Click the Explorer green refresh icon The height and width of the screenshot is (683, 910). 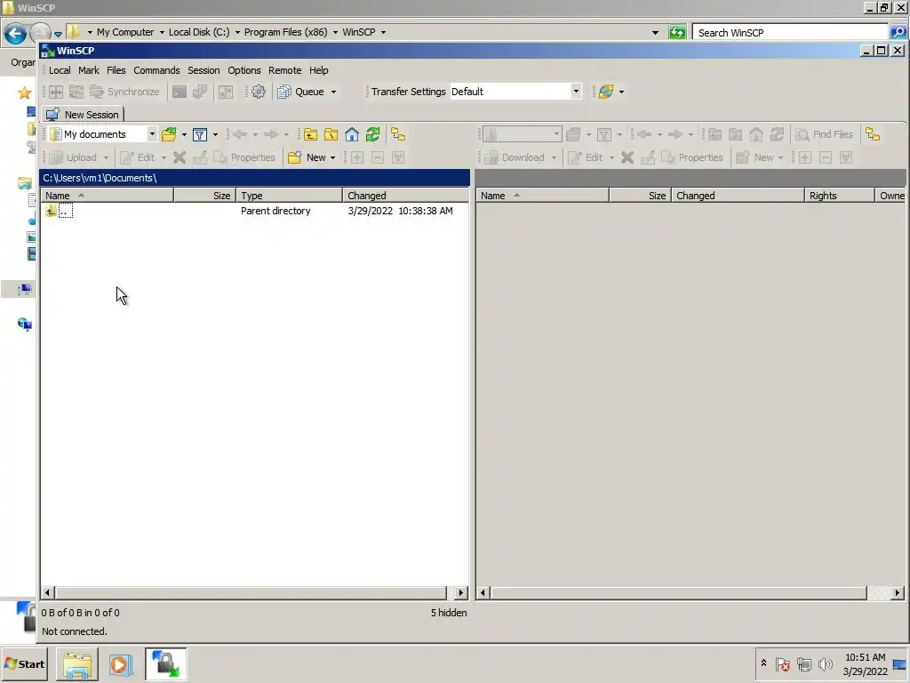click(x=677, y=33)
